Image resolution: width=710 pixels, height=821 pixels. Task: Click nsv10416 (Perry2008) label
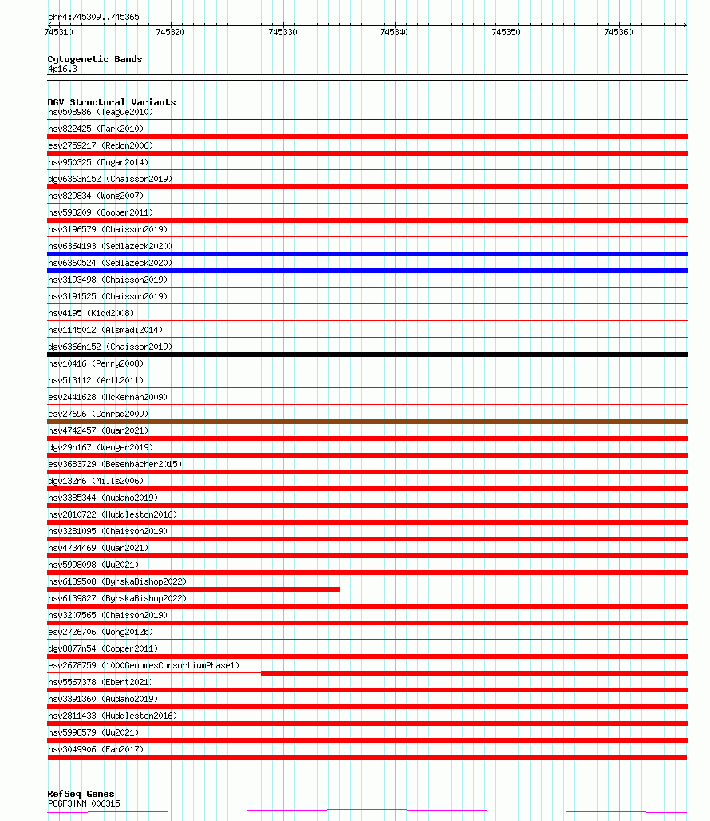96,363
